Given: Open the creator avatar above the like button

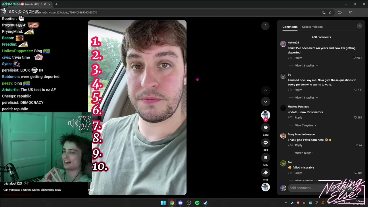Looking at the screenshot, I should point(266,115).
